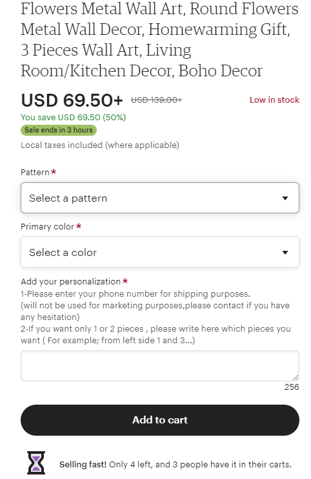Click the red asterisk beside Primary color
Screen dimensions: 311x479
(x=79, y=226)
